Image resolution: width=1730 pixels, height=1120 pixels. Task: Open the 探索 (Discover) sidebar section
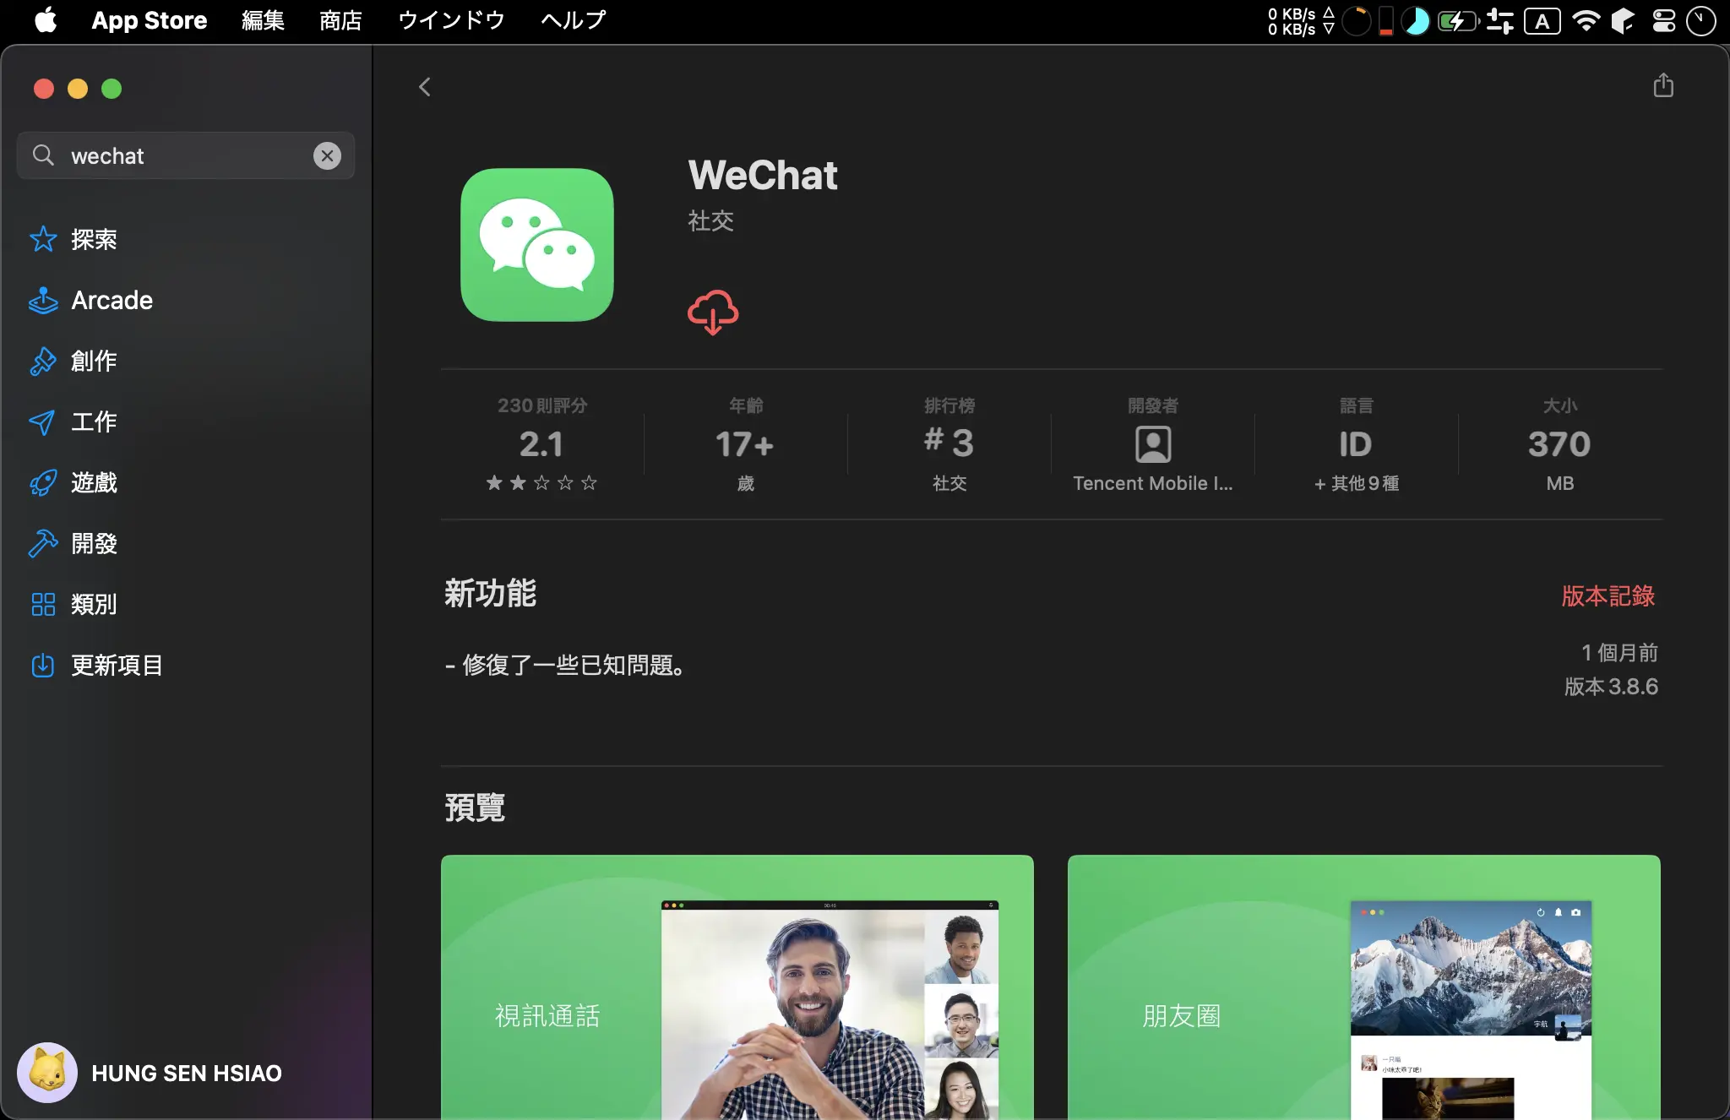point(186,239)
